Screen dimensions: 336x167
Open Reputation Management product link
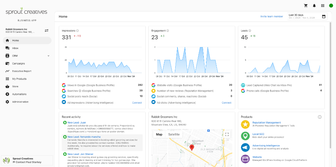click(x=266, y=123)
